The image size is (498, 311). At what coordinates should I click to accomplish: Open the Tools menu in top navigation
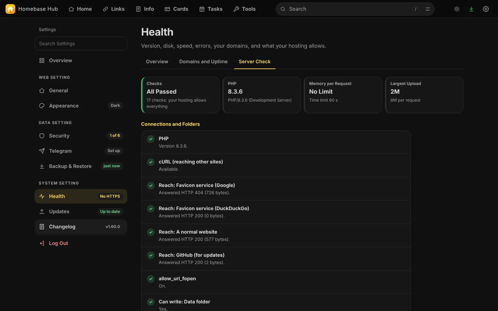coord(245,9)
